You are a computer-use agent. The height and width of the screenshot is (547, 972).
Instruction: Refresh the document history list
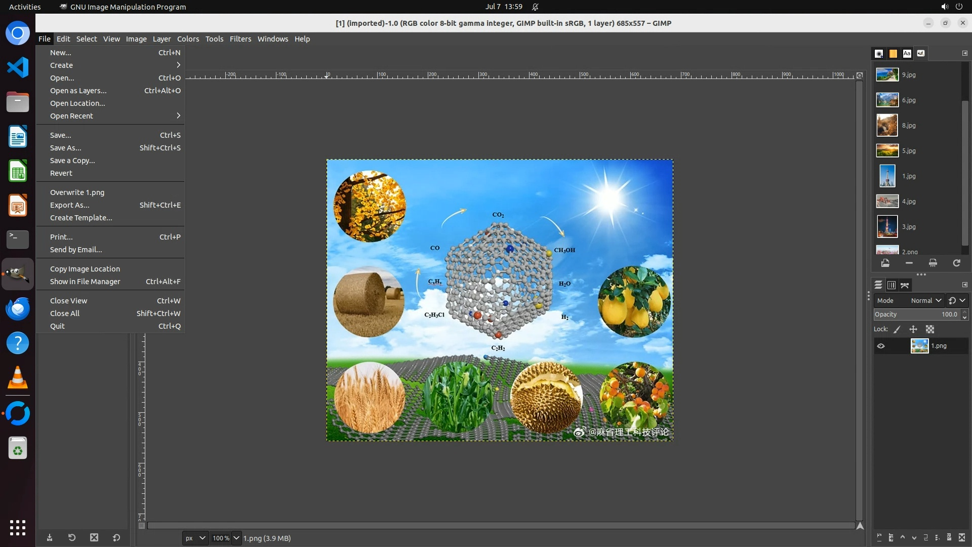pos(956,263)
